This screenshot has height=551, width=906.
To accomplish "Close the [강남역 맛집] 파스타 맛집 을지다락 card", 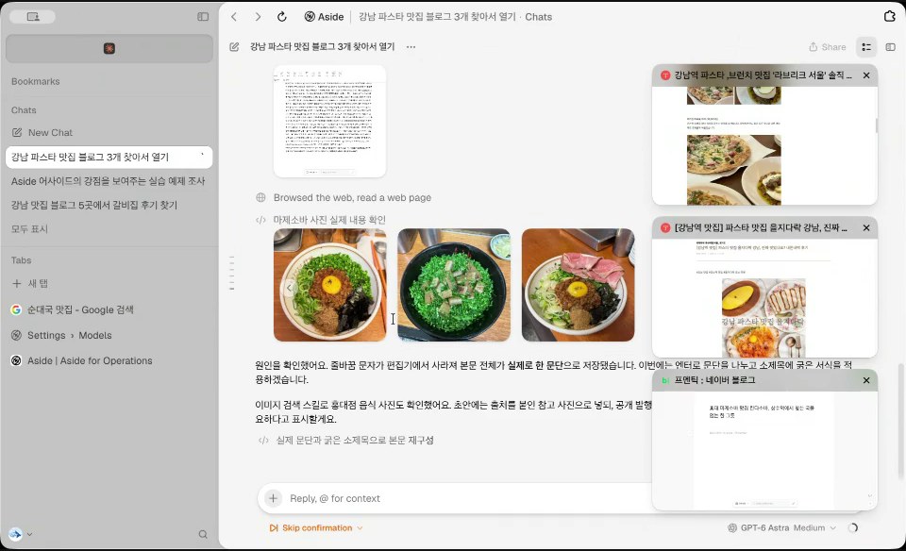I will [x=866, y=228].
